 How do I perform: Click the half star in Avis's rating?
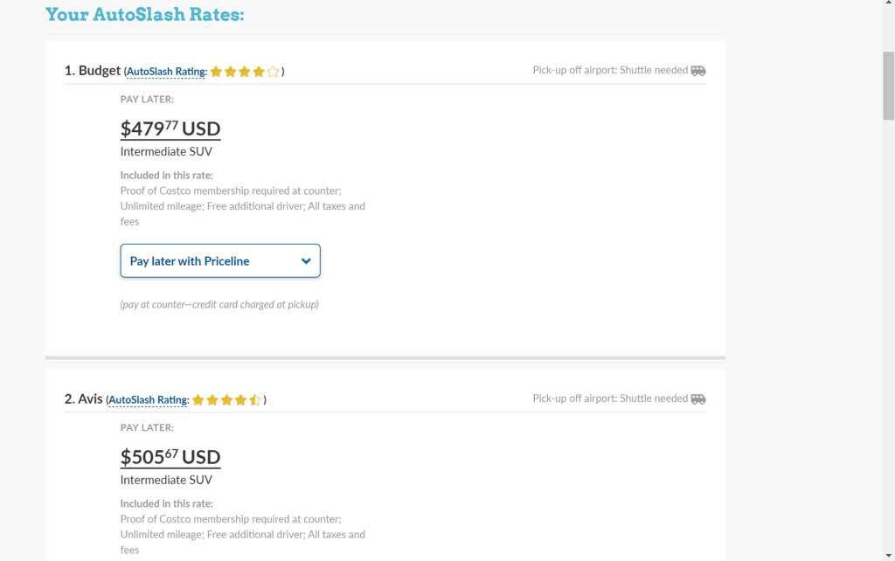coord(254,399)
